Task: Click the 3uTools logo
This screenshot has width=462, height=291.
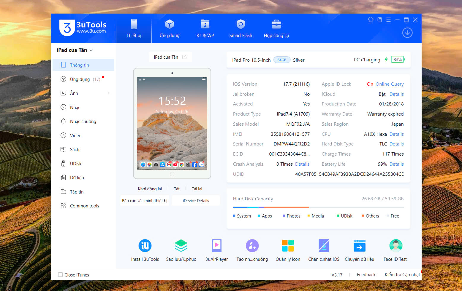Action: (83, 28)
